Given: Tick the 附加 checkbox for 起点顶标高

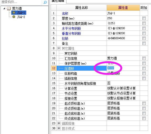Looking at the screenshot, I should 144,103.
